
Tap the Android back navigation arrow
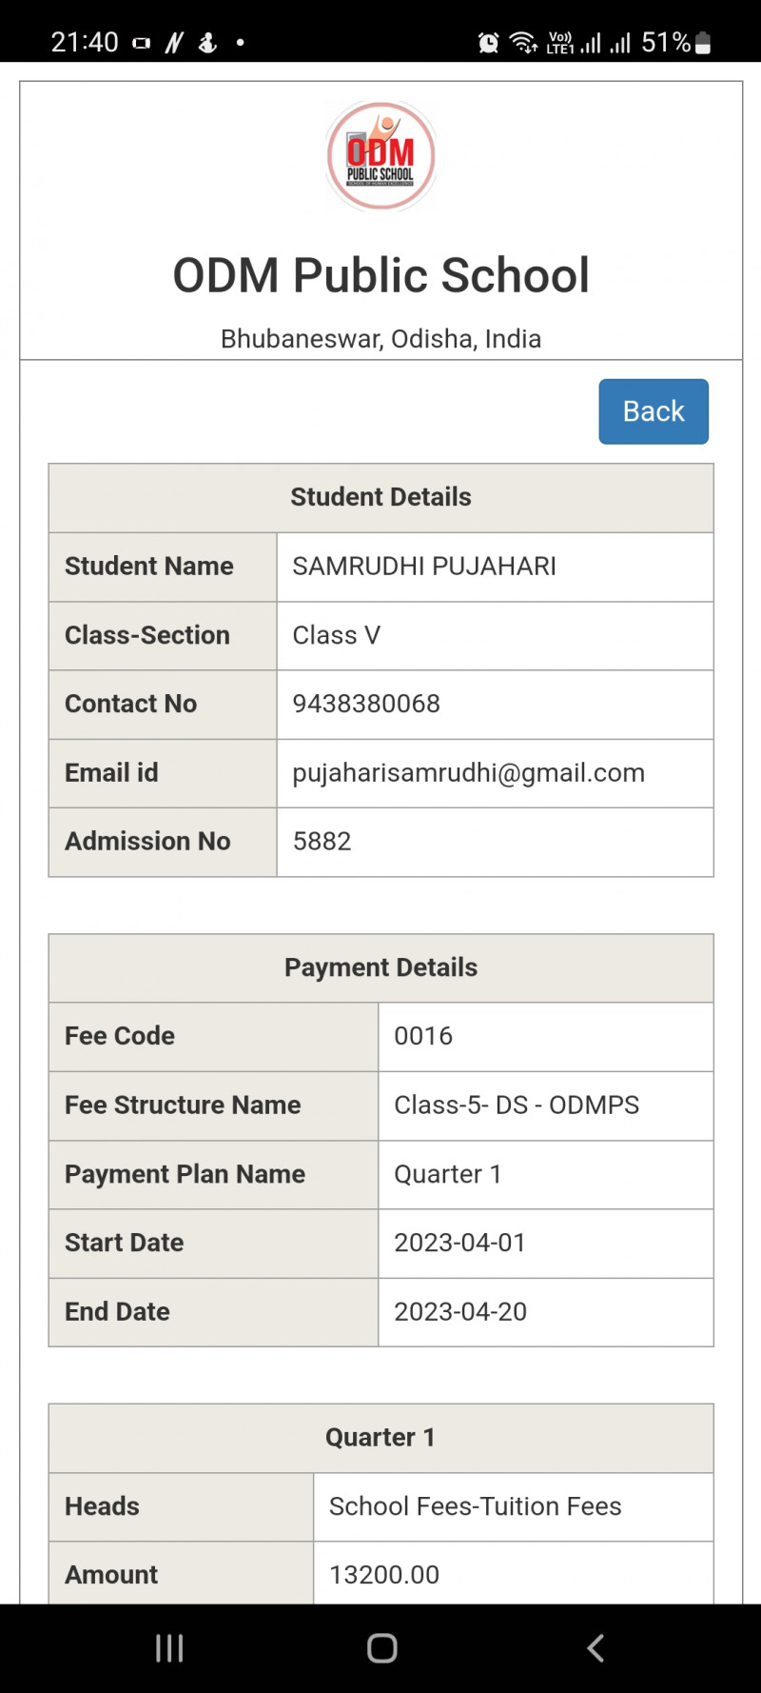pyautogui.click(x=595, y=1647)
